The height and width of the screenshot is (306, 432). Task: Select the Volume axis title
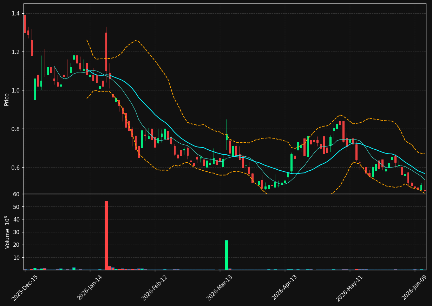(x=7, y=232)
